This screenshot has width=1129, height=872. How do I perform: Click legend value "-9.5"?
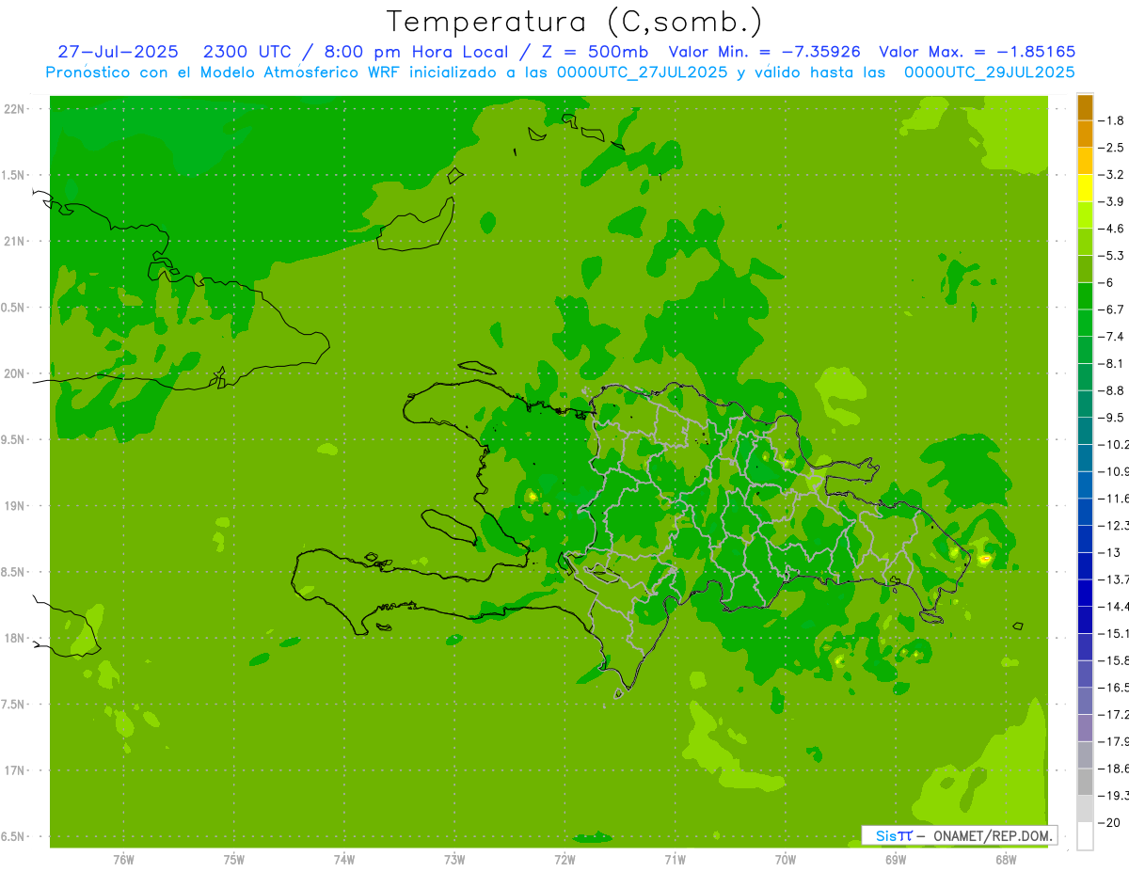coord(1112,417)
